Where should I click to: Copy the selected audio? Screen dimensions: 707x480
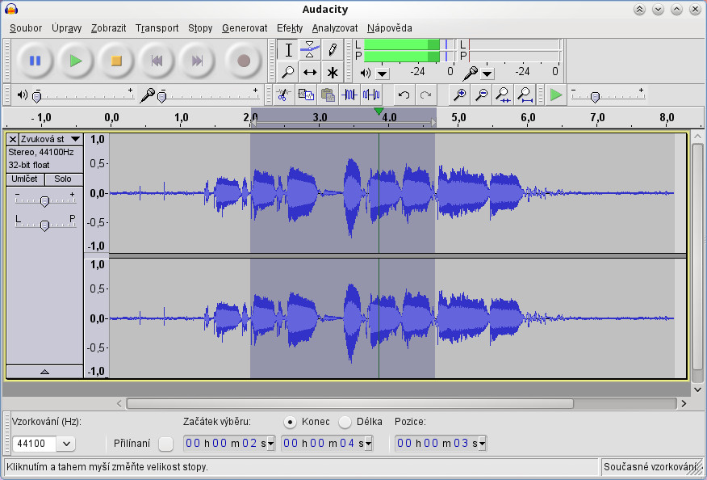306,95
